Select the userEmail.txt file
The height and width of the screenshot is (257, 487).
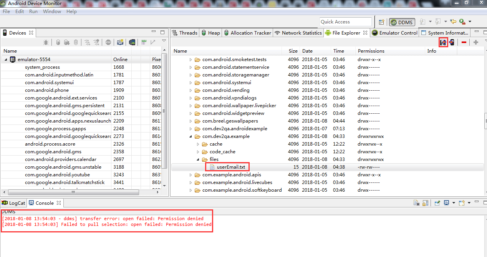coord(230,167)
